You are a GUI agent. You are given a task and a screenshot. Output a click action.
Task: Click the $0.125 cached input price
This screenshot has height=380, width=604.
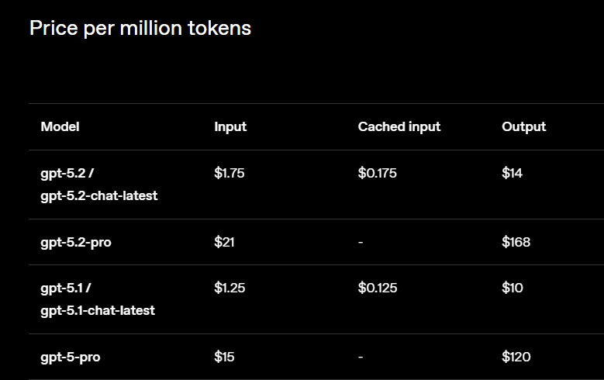(378, 288)
